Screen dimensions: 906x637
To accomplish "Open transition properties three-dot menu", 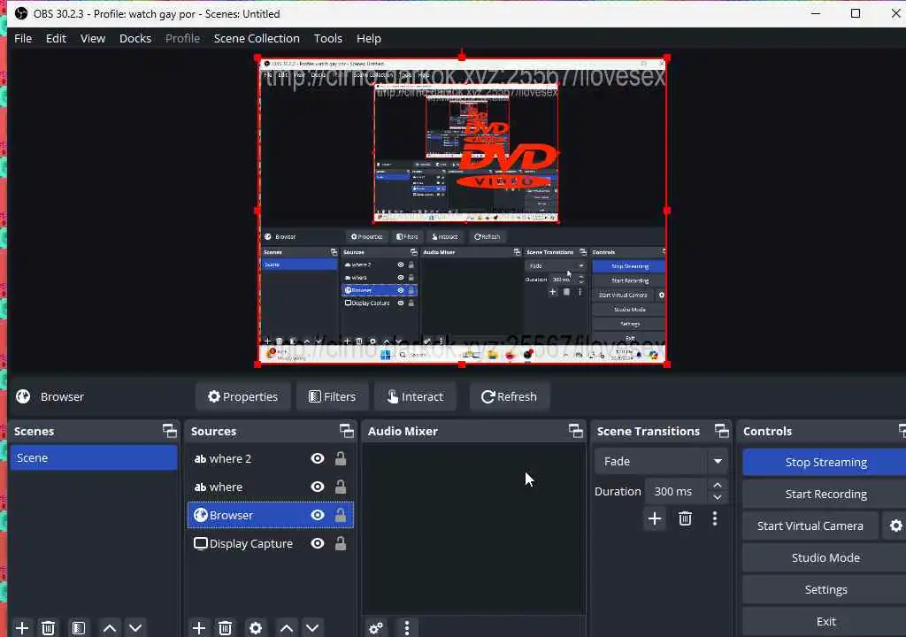I will pos(715,518).
